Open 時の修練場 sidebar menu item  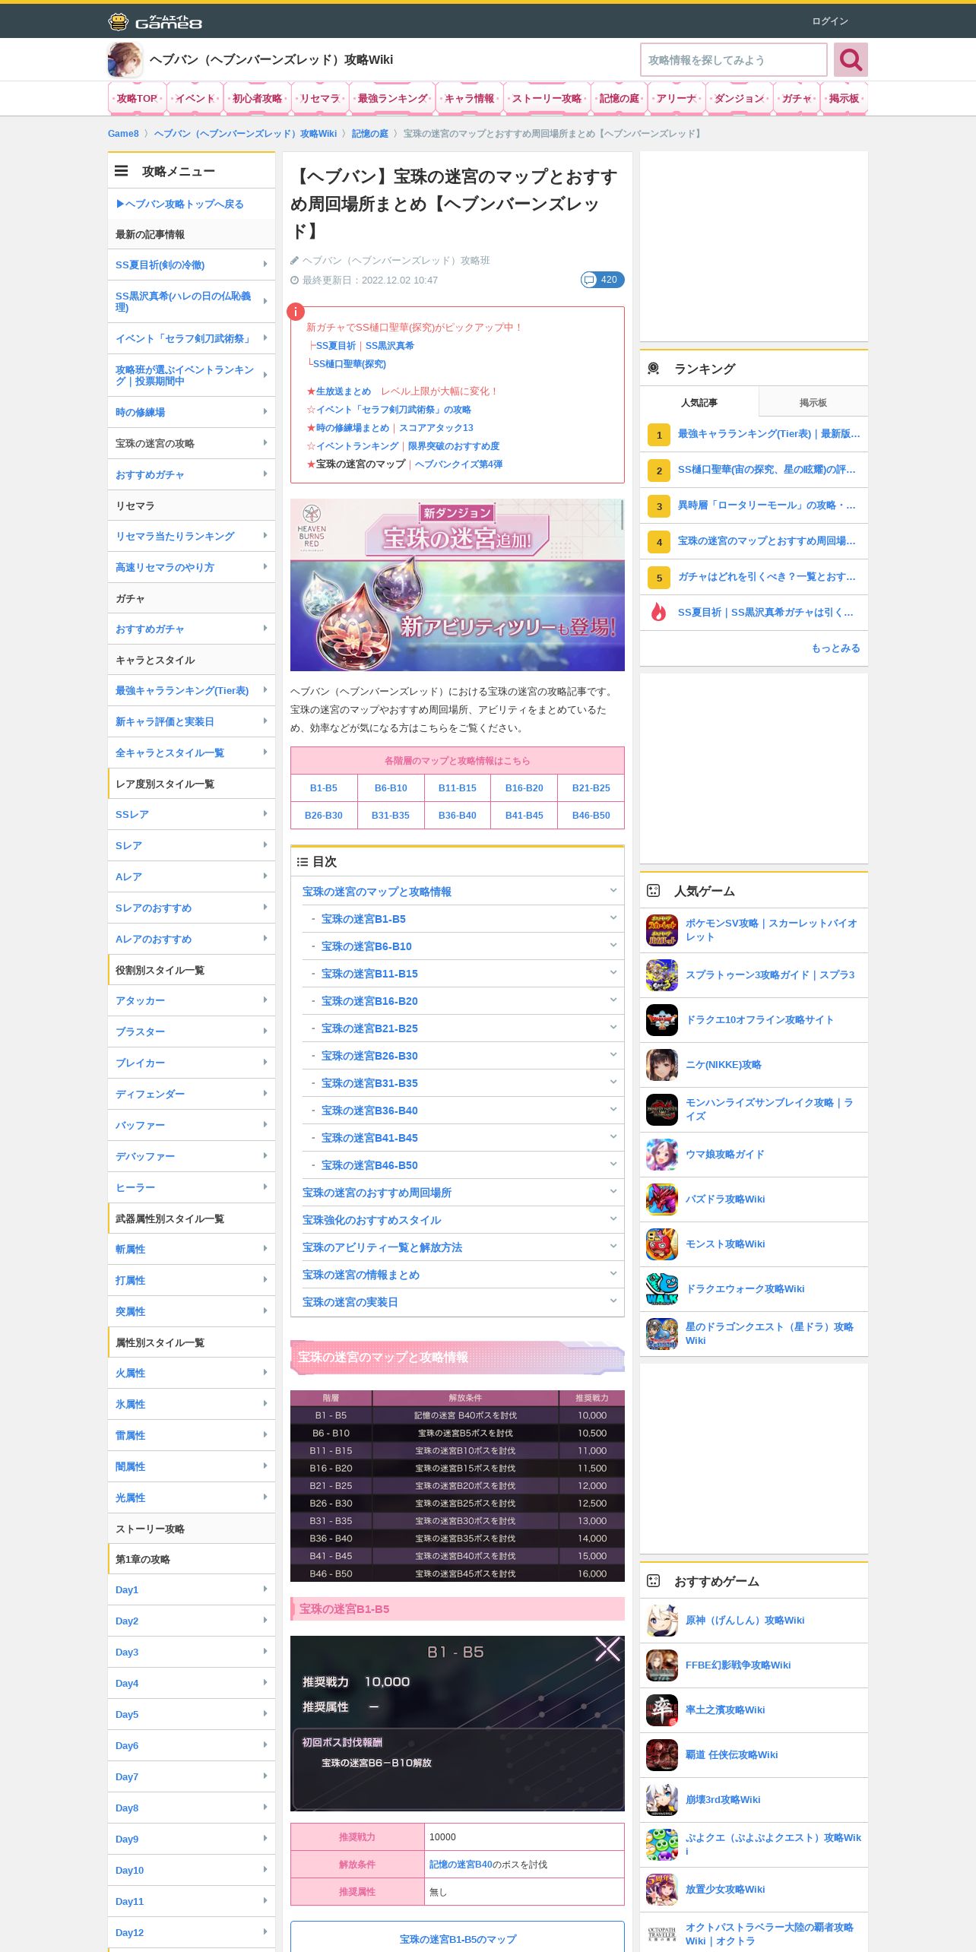(x=192, y=412)
